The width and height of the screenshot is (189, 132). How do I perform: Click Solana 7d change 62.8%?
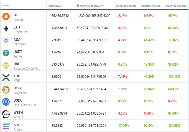tap(148, 126)
